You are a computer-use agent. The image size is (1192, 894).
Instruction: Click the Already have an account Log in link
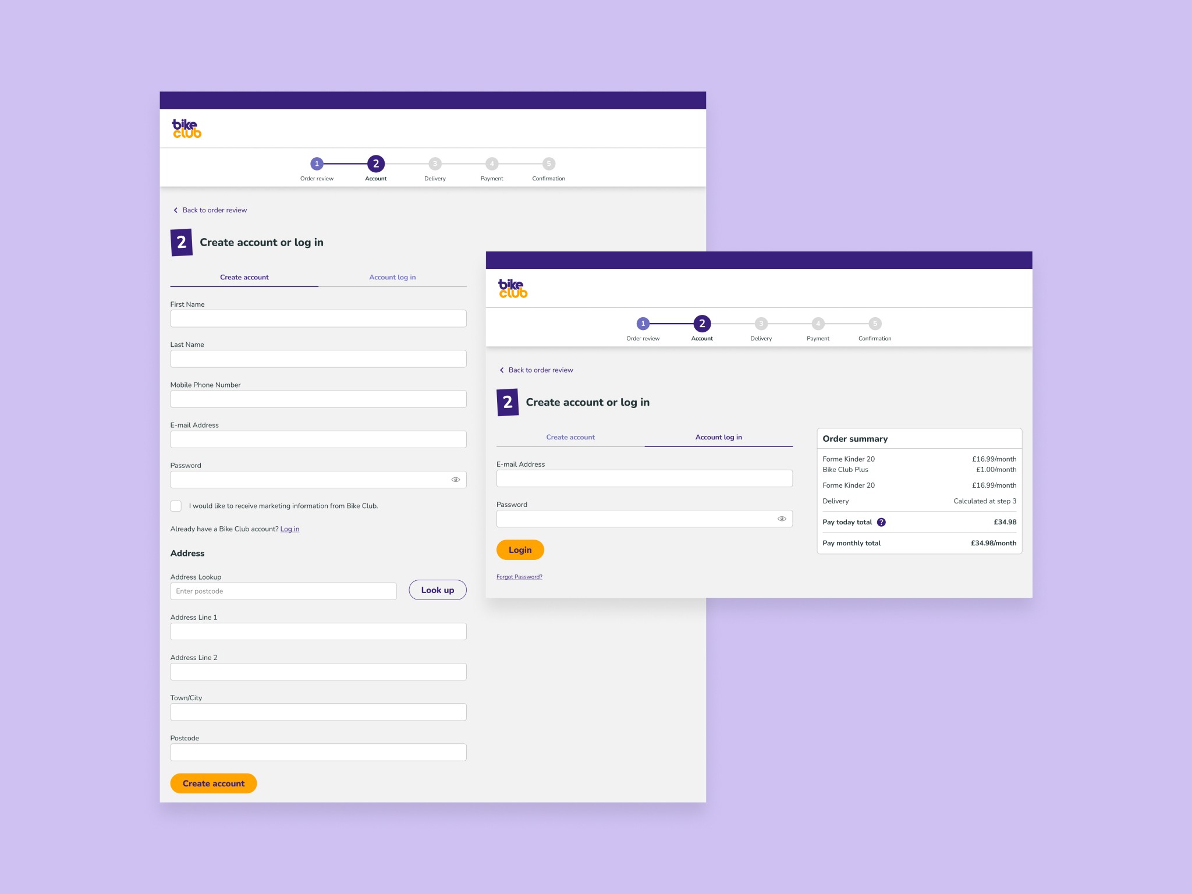(290, 528)
